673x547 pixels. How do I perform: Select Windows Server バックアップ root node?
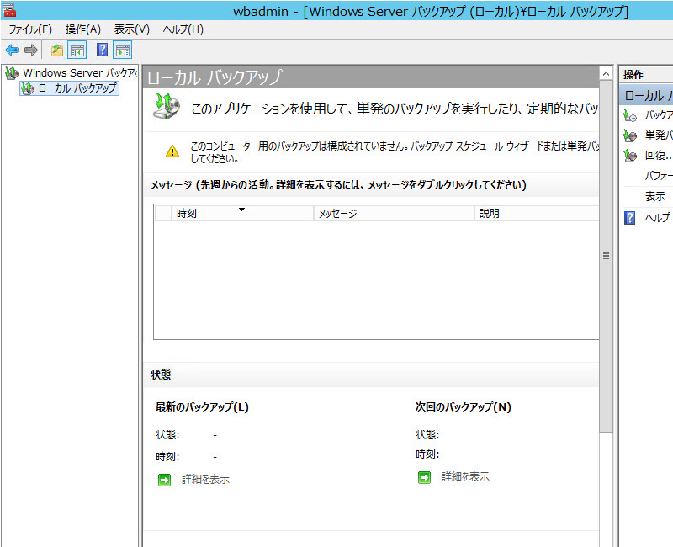tap(80, 73)
